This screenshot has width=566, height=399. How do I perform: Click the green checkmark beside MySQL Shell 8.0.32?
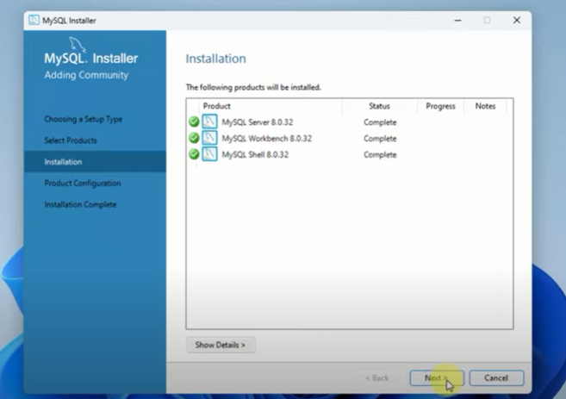194,154
